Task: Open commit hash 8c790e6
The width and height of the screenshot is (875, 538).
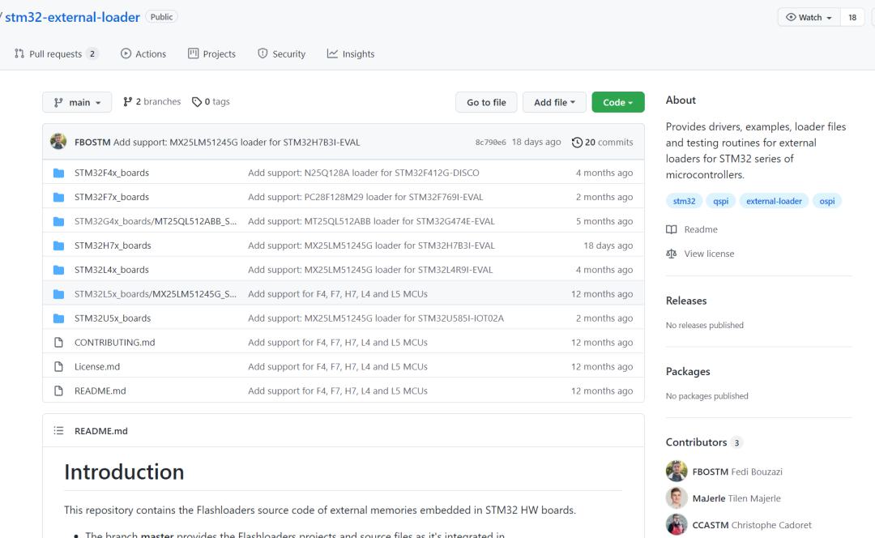Action: (490, 143)
